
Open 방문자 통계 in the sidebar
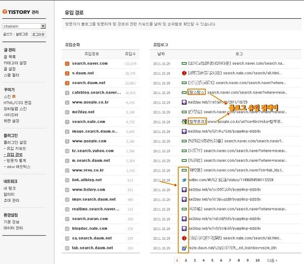15,160
